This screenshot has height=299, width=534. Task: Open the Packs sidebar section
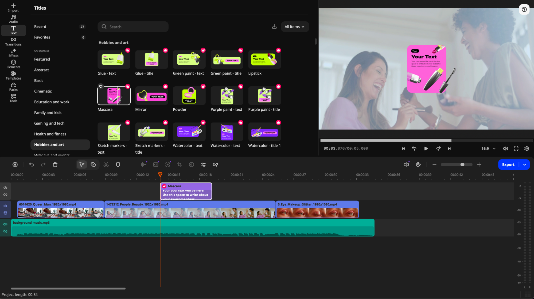[13, 87]
